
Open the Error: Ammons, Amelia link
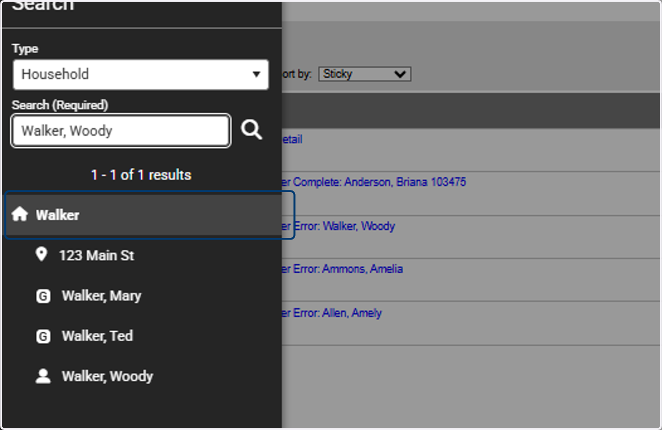[342, 269]
